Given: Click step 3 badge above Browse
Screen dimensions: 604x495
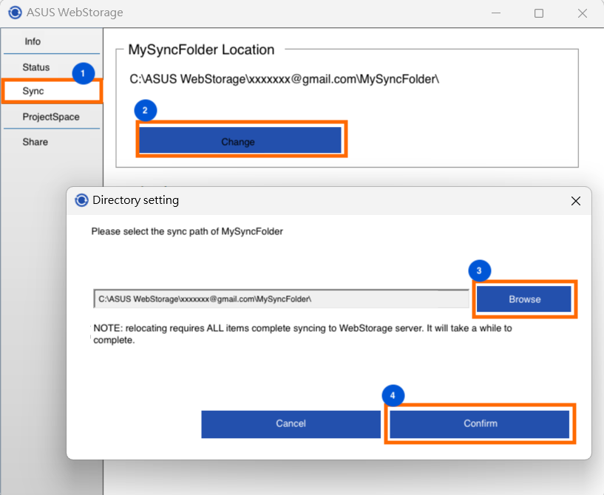Looking at the screenshot, I should pyautogui.click(x=479, y=270).
